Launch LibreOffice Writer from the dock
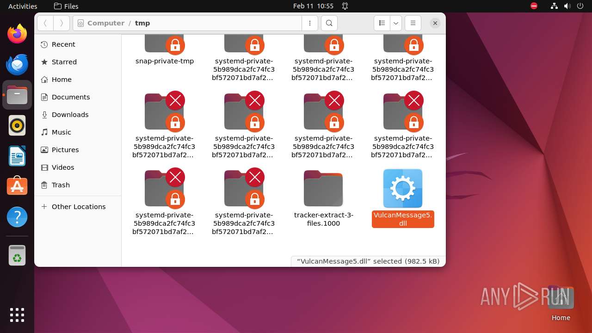The image size is (592, 333). 17,156
